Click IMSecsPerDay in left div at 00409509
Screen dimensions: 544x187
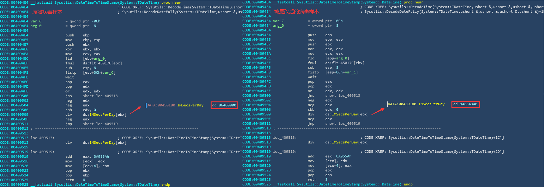[x=102, y=115]
